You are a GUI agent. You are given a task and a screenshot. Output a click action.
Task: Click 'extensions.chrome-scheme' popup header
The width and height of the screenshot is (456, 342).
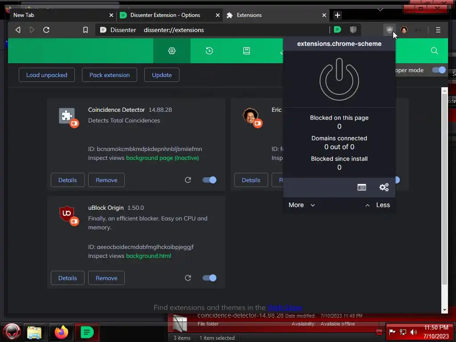[339, 44]
